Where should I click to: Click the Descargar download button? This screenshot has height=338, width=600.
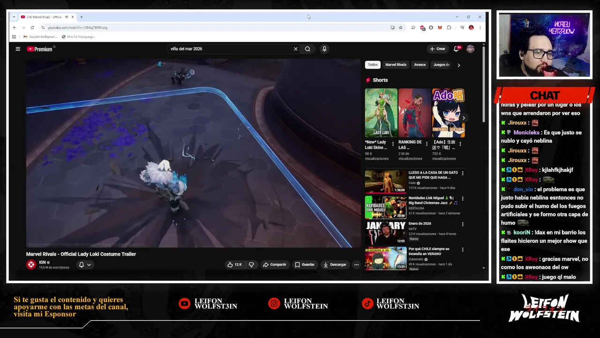click(x=335, y=265)
